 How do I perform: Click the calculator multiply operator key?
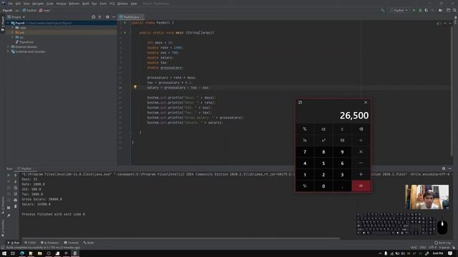361,152
